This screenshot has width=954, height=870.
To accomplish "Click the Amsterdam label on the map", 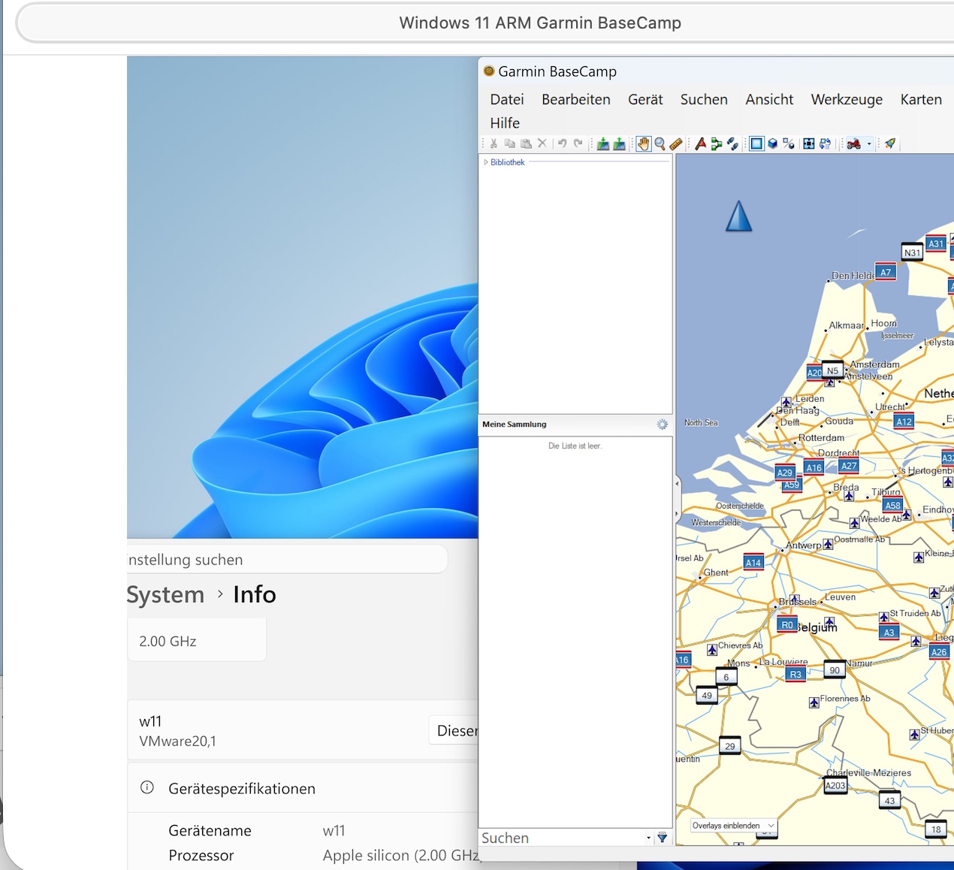I will (x=874, y=364).
